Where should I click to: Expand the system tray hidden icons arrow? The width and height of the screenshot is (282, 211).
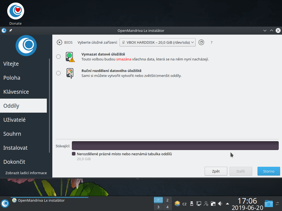[x=227, y=204]
